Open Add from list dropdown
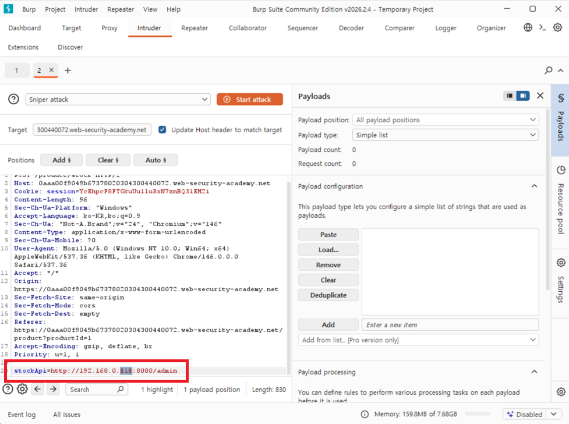The height and width of the screenshot is (424, 569). click(418, 340)
